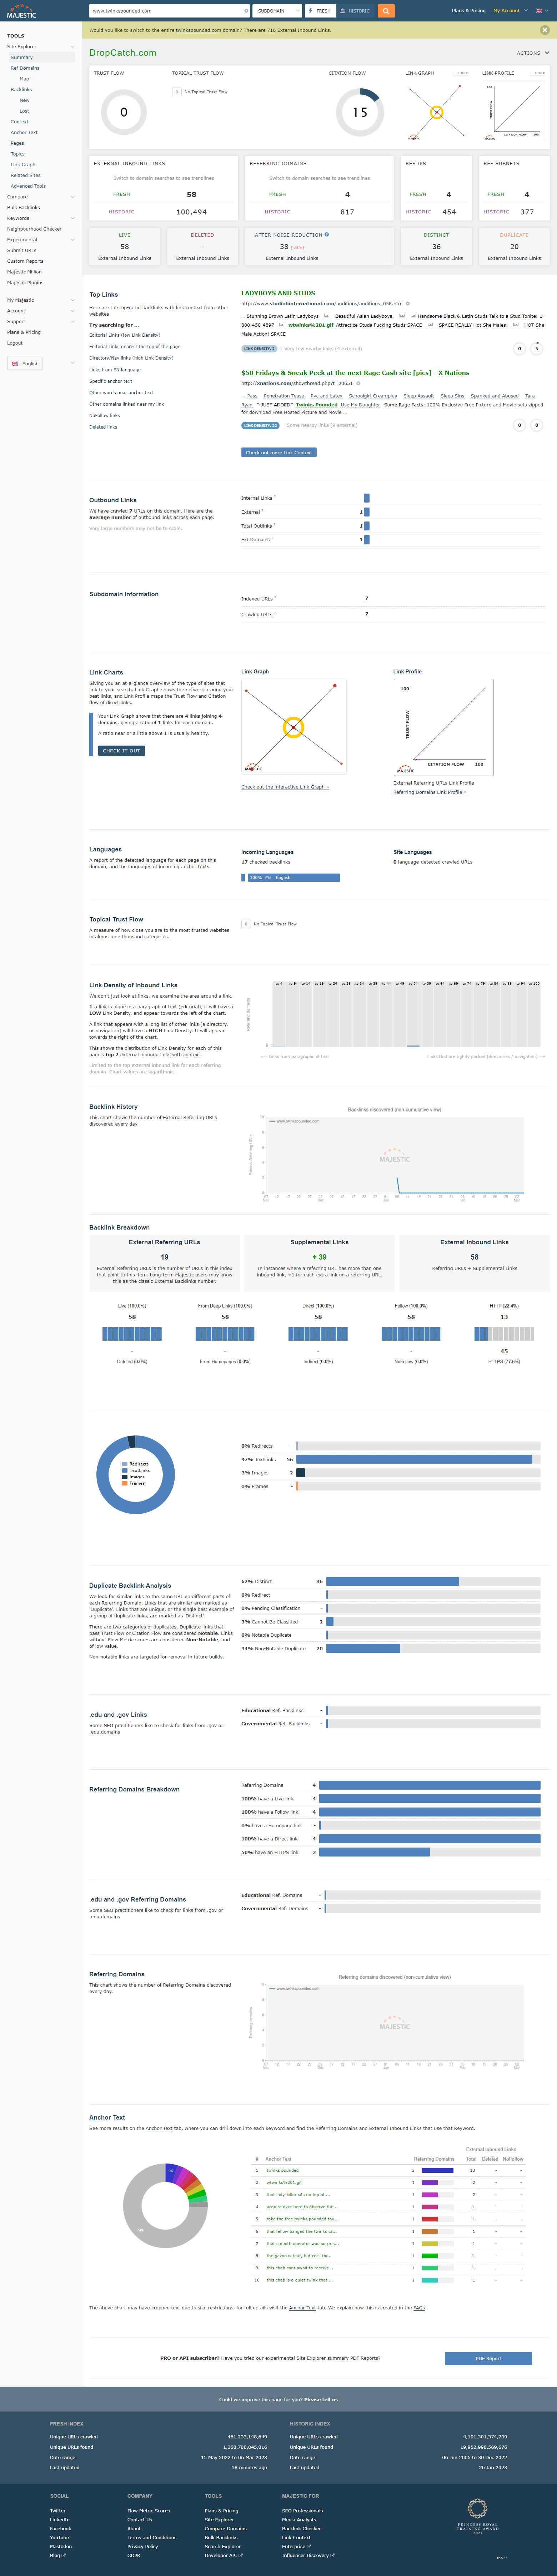This screenshot has height=2576, width=557.
Task: Click the PDF Report button
Action: click(488, 2358)
